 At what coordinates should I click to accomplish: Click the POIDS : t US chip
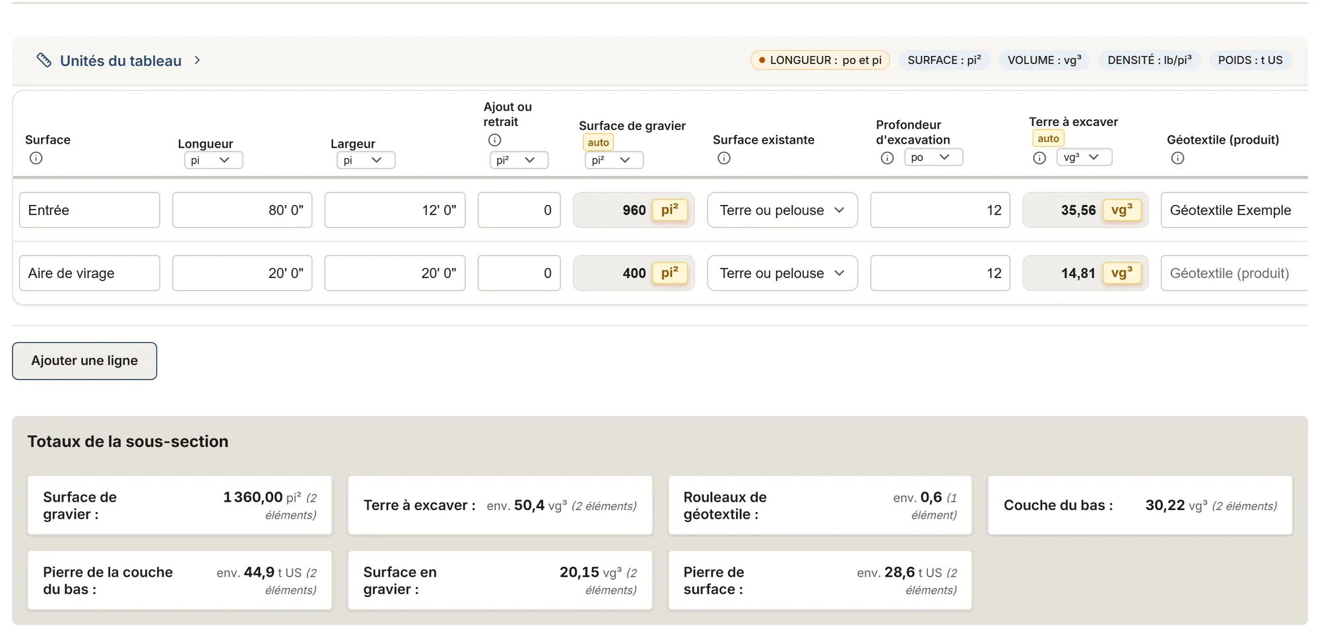(1250, 60)
